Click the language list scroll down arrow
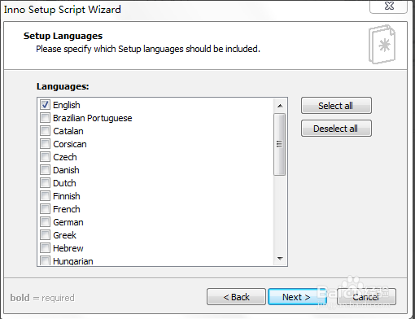The image size is (415, 319). 280,259
